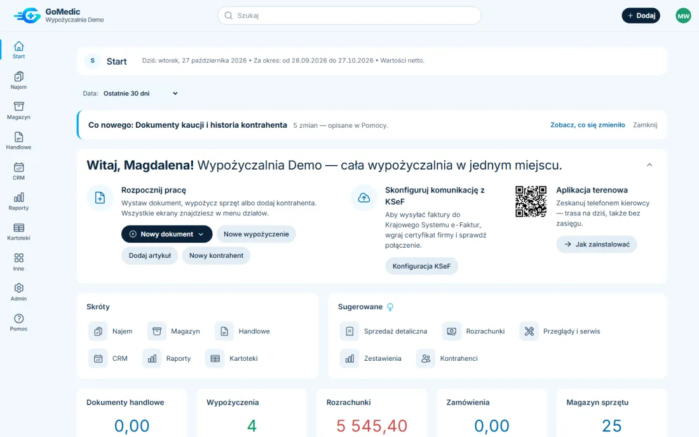The image size is (699, 437).
Task: Collapse the welcome panel chevron
Action: tap(649, 165)
